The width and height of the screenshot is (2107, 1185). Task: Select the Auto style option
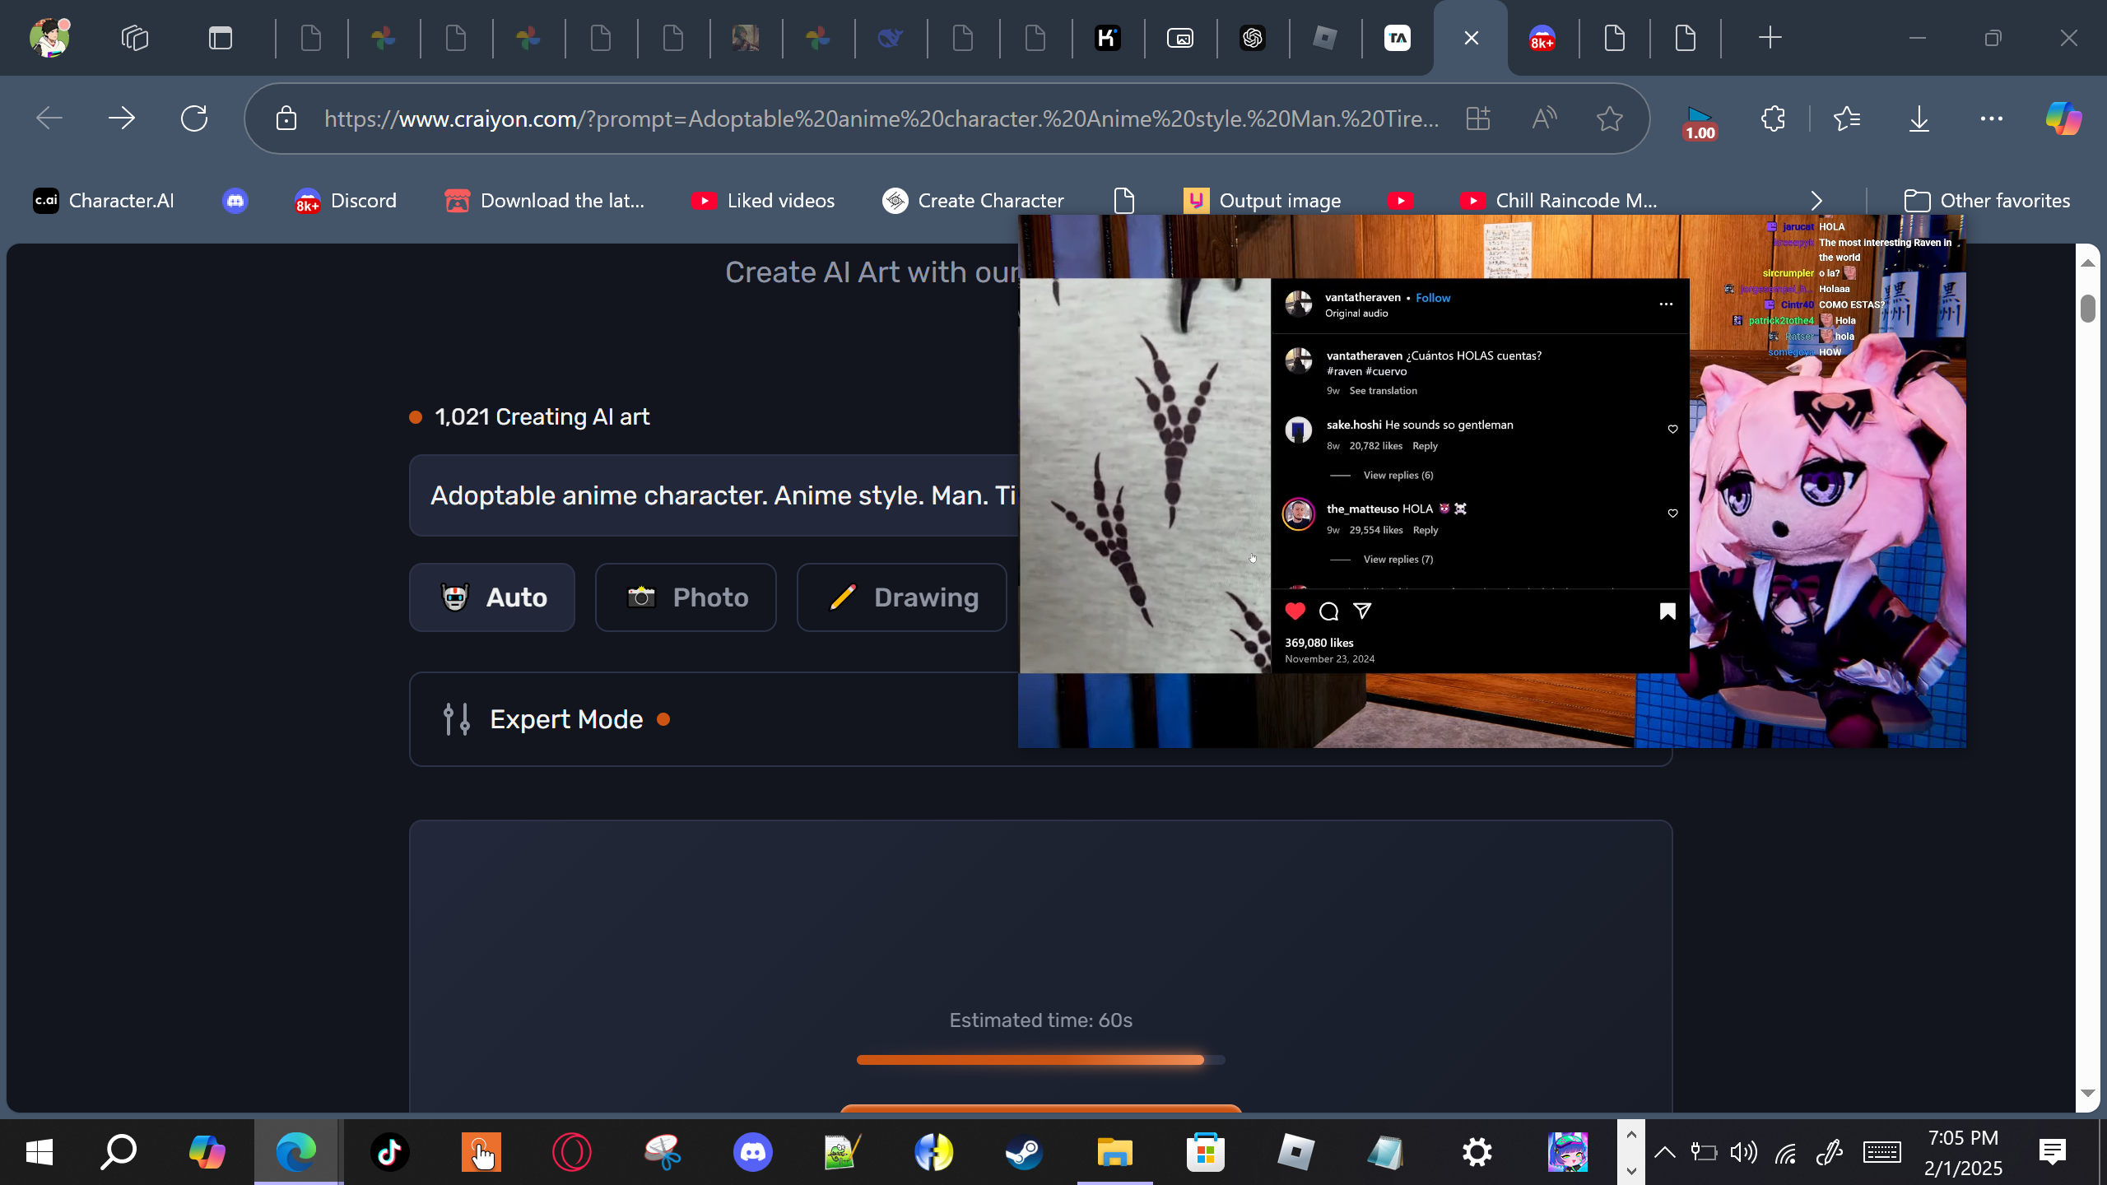pos(492,597)
